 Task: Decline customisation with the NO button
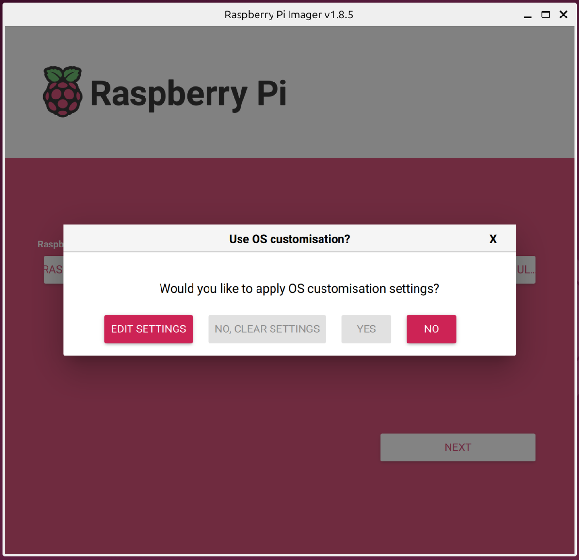(x=431, y=329)
